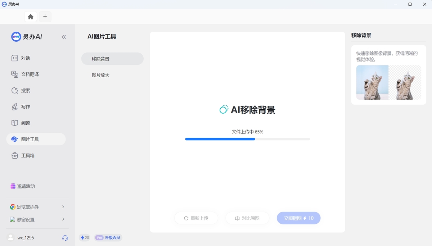432x246 pixels.
Task: Click the 文件上传中 65% status text
Action: point(247,132)
